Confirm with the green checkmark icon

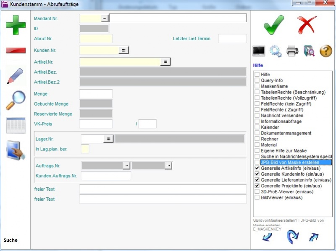tap(274, 25)
